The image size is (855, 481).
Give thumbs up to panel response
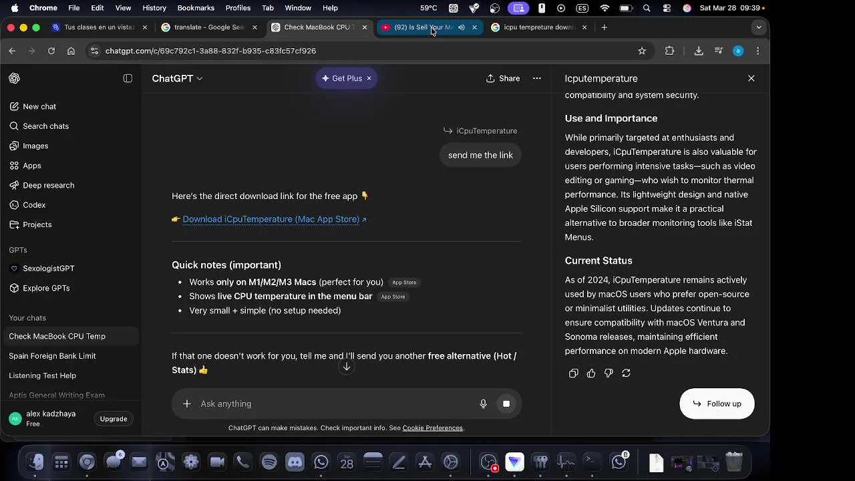click(x=591, y=373)
